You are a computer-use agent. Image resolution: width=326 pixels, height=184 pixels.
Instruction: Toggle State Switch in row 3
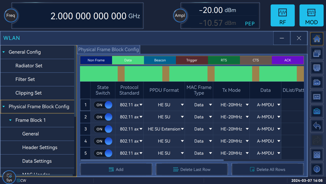(x=103, y=129)
